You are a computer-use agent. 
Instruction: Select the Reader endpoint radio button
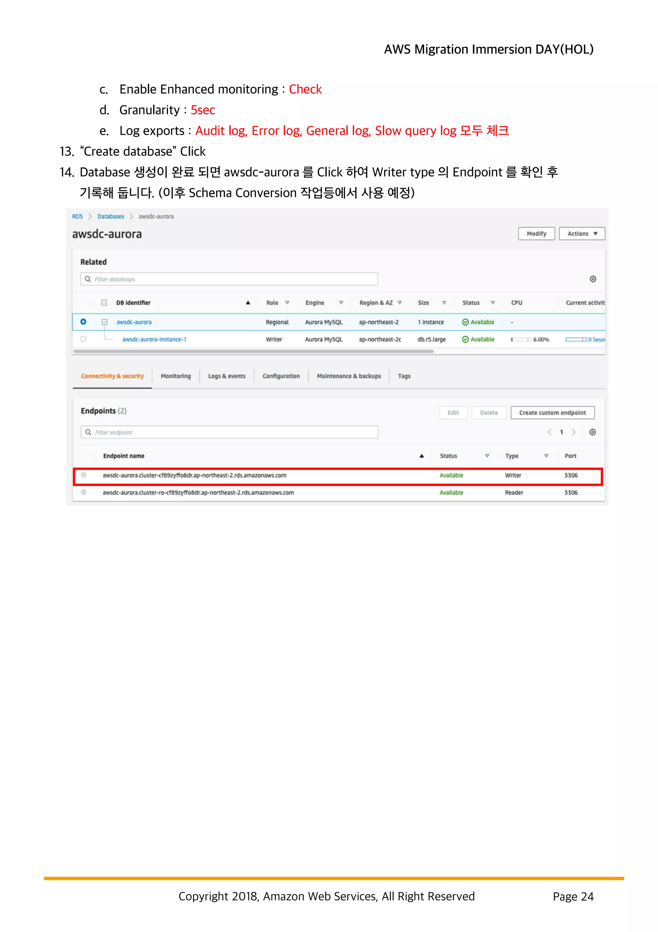pyautogui.click(x=84, y=492)
